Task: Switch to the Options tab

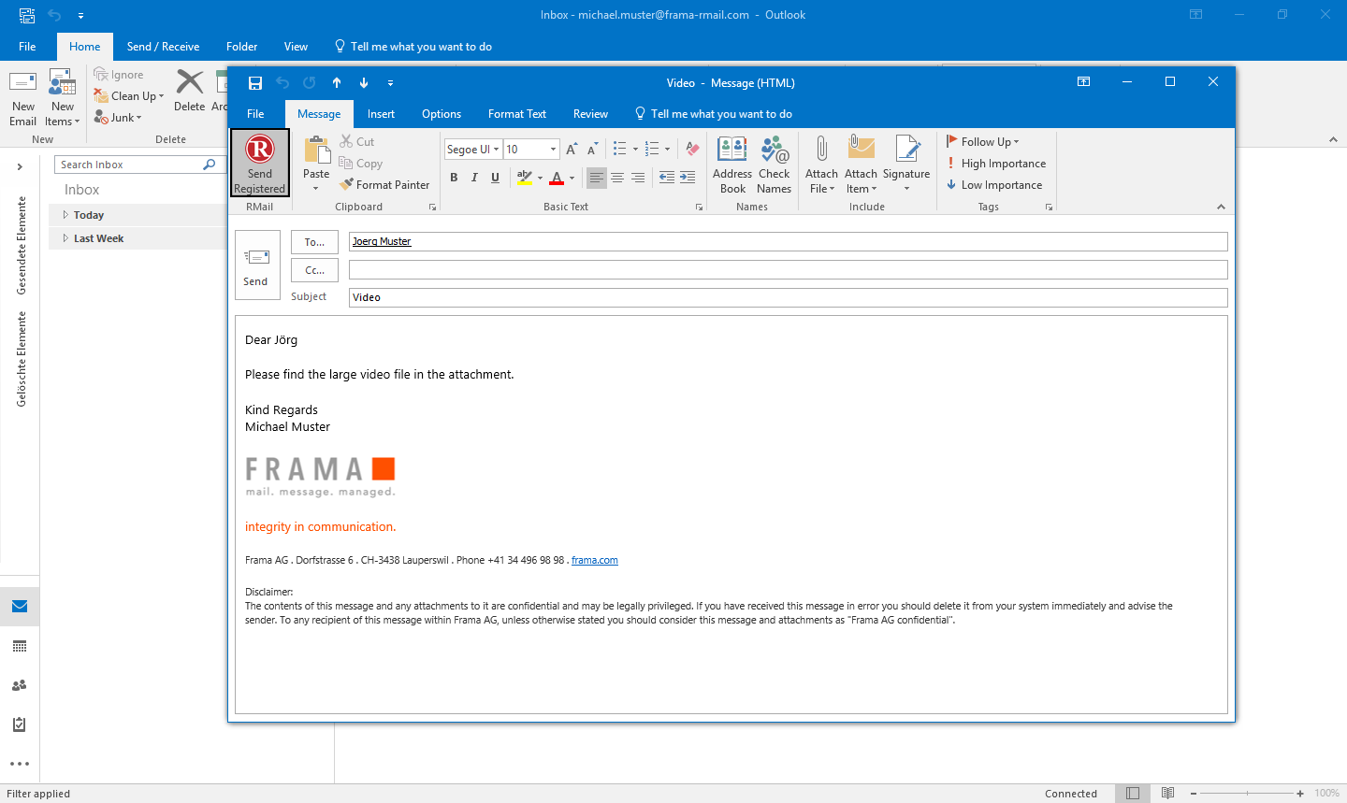Action: [x=442, y=114]
